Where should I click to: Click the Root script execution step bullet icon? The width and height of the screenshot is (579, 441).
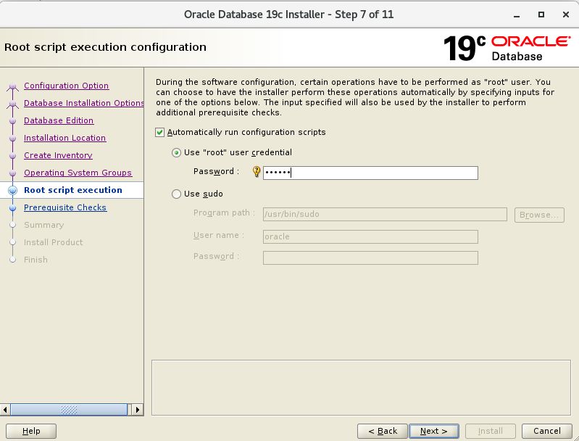12,191
